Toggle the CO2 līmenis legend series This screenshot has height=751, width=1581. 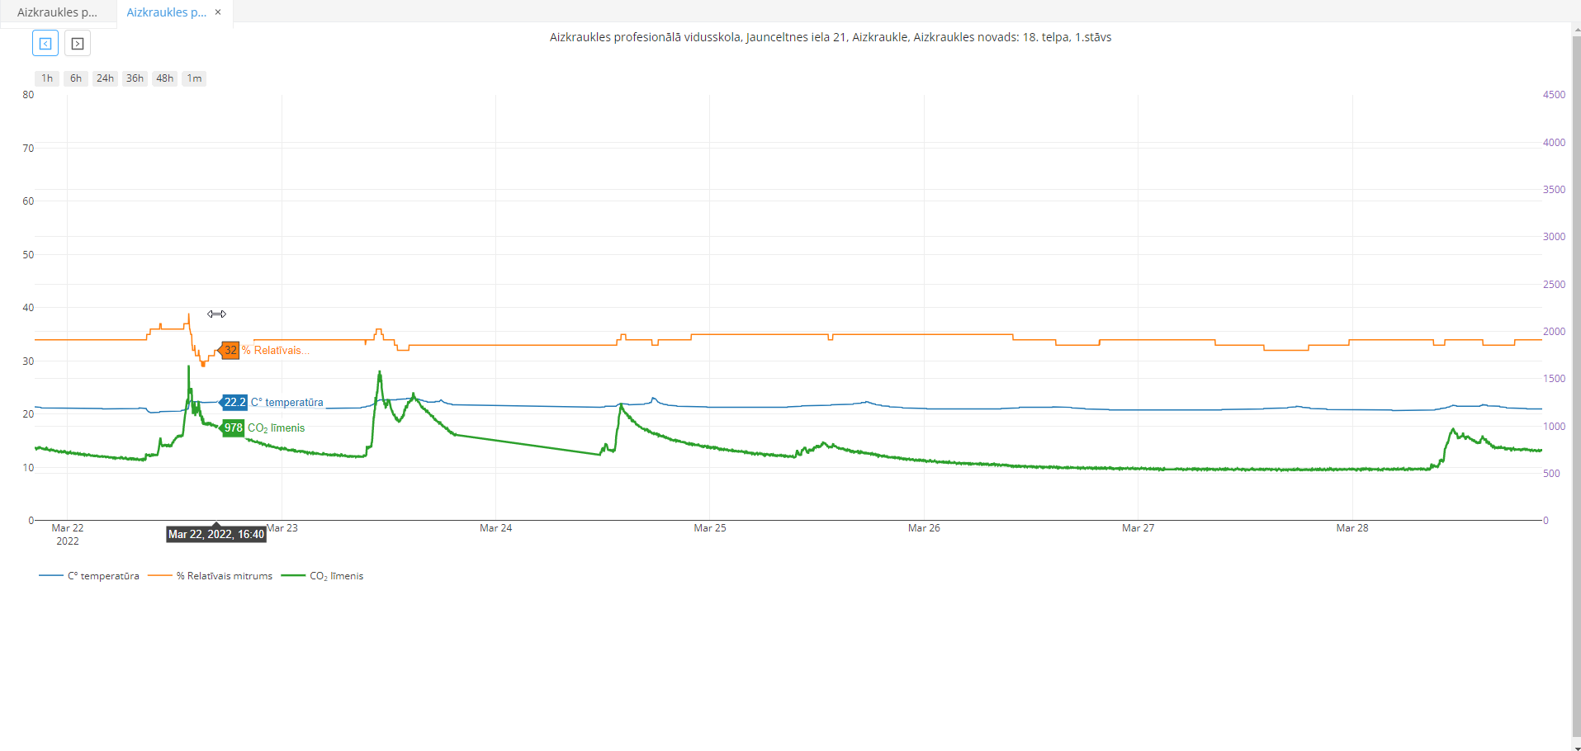336,575
